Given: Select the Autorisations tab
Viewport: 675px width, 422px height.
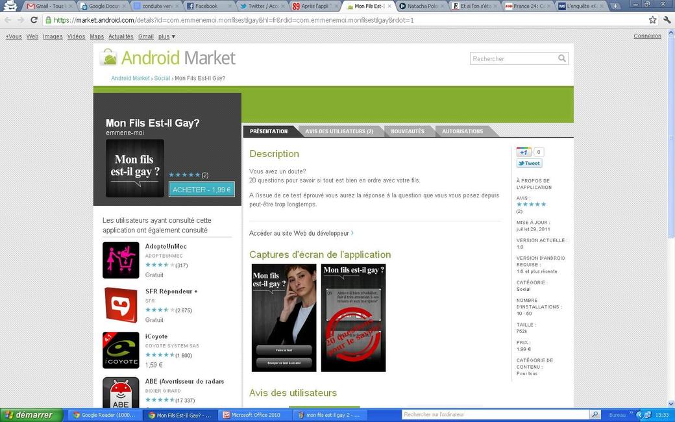Looking at the screenshot, I should tap(463, 131).
